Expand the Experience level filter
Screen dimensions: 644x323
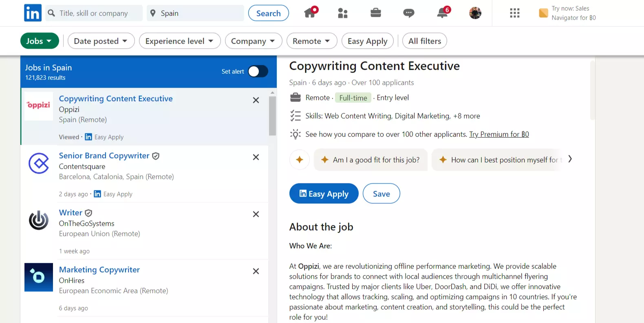tap(180, 41)
